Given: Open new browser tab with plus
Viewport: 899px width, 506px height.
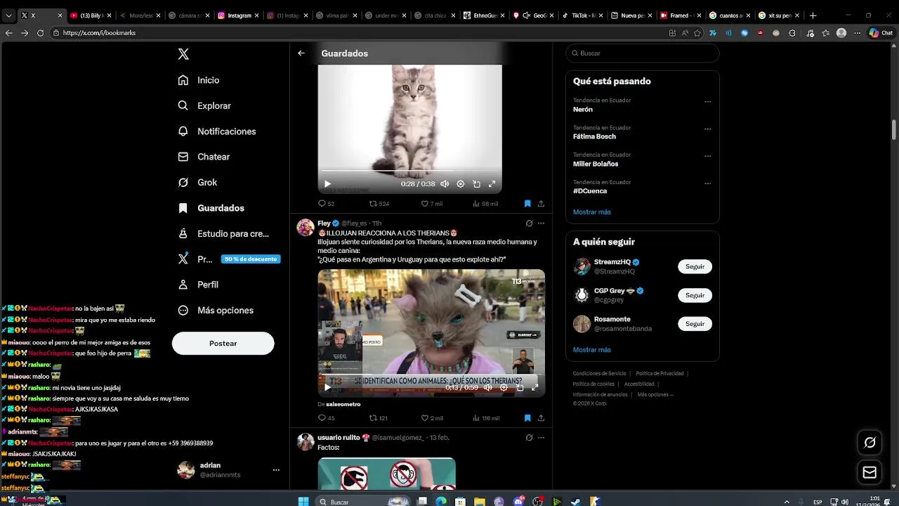Looking at the screenshot, I should 813,15.
